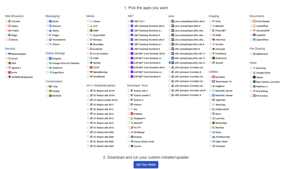Click the VLC cone icon
The image size is (290, 169).
(x=91, y=26)
